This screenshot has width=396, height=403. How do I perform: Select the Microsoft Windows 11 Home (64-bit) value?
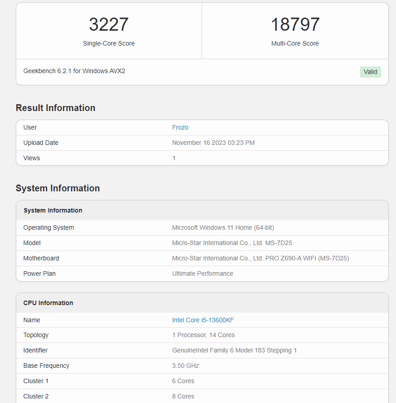(x=223, y=227)
